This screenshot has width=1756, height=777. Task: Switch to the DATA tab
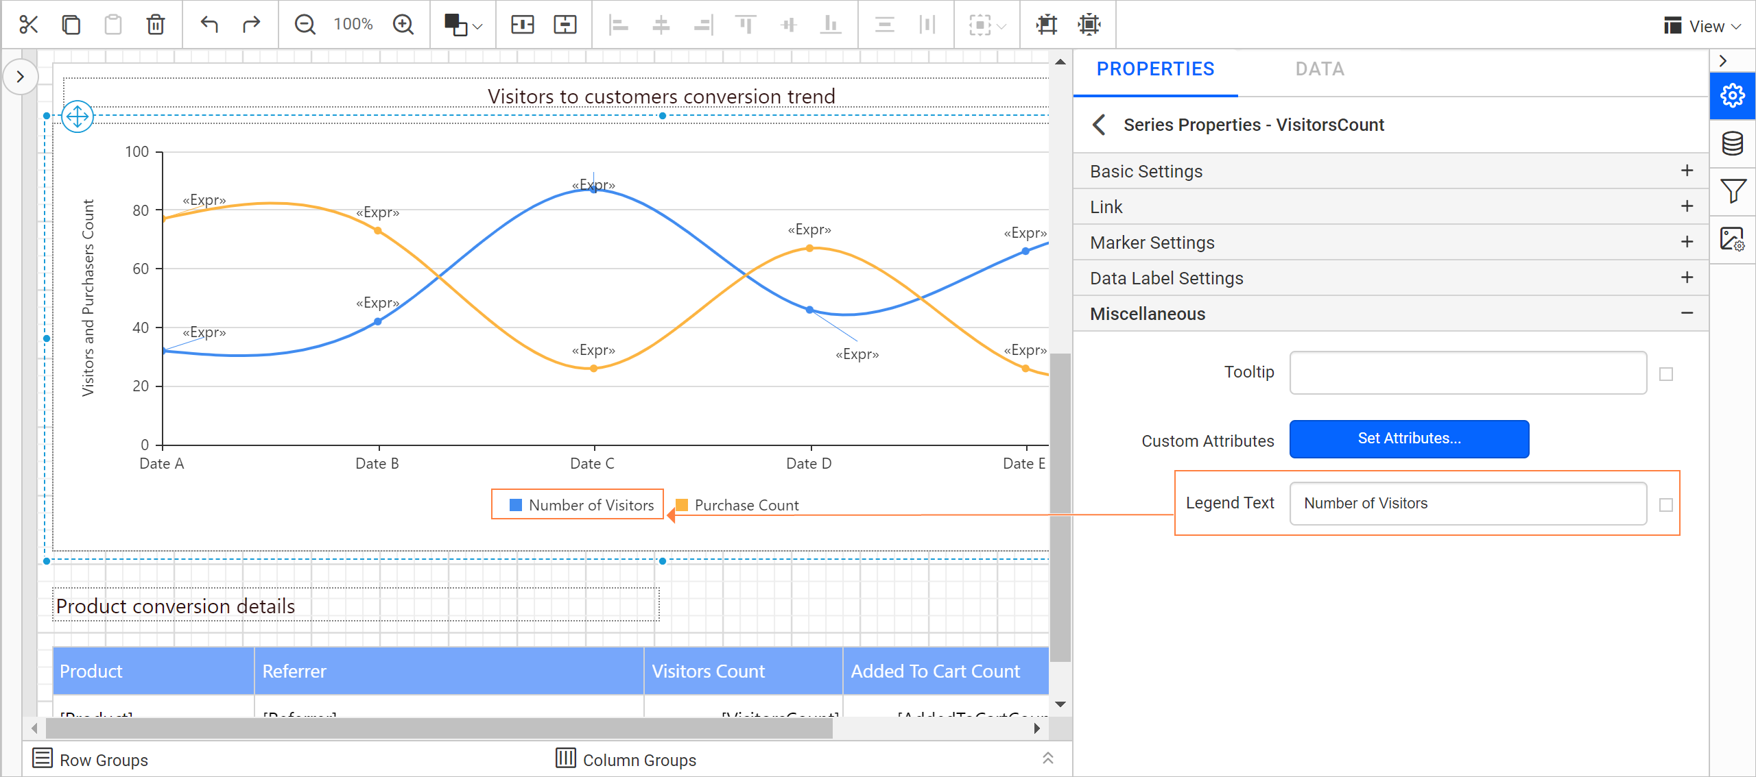1318,69
